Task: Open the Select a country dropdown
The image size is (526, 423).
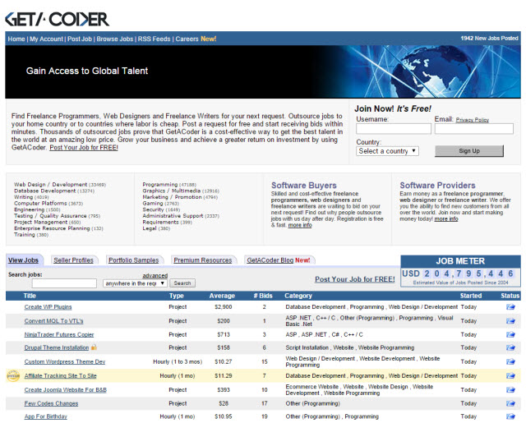Action: point(387,151)
